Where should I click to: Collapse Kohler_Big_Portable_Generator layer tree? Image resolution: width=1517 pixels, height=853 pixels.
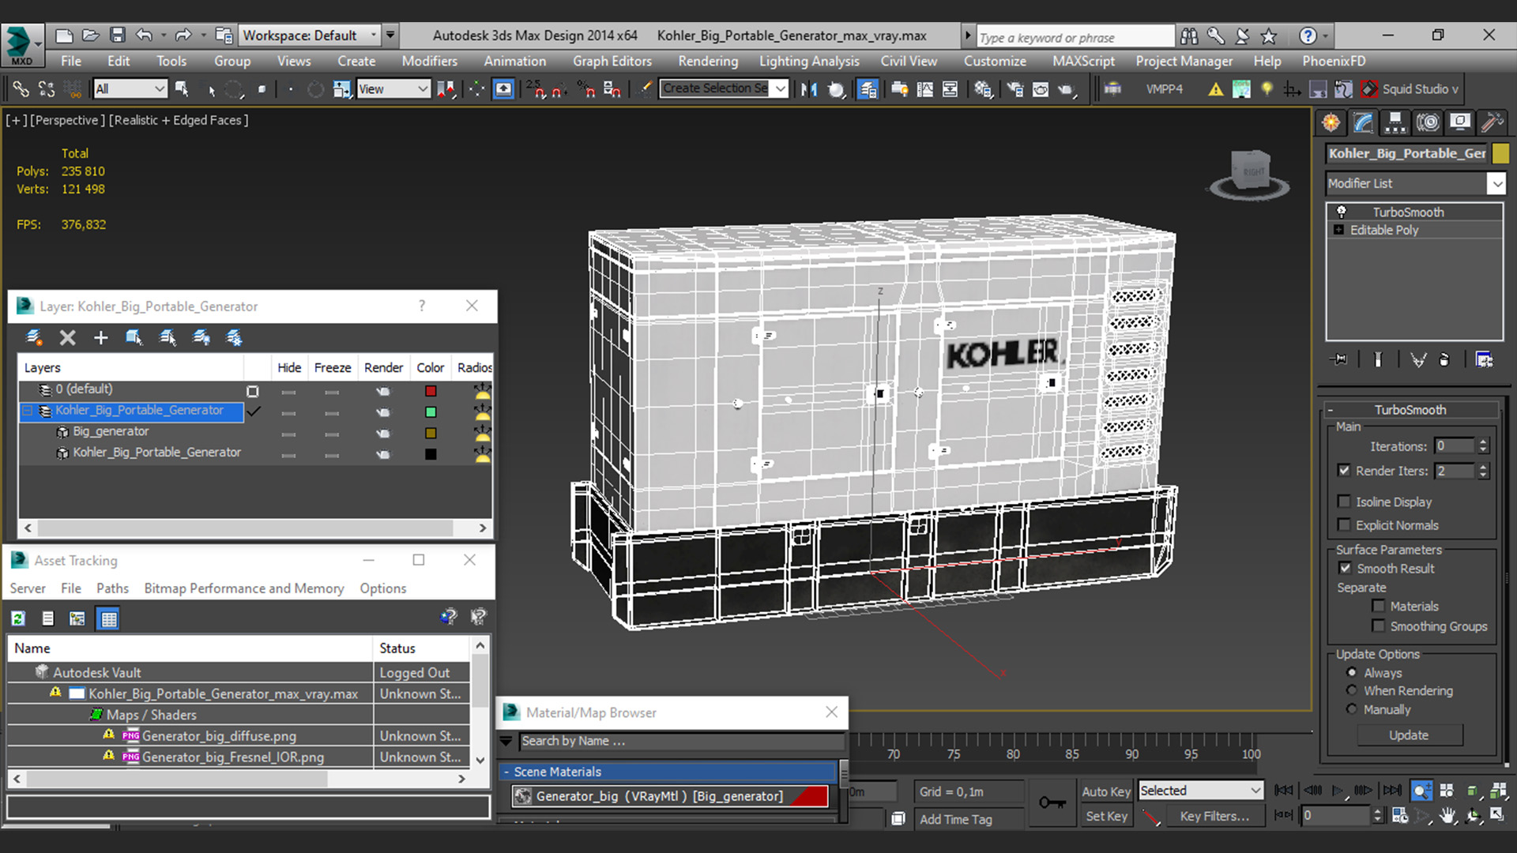pyautogui.click(x=28, y=411)
